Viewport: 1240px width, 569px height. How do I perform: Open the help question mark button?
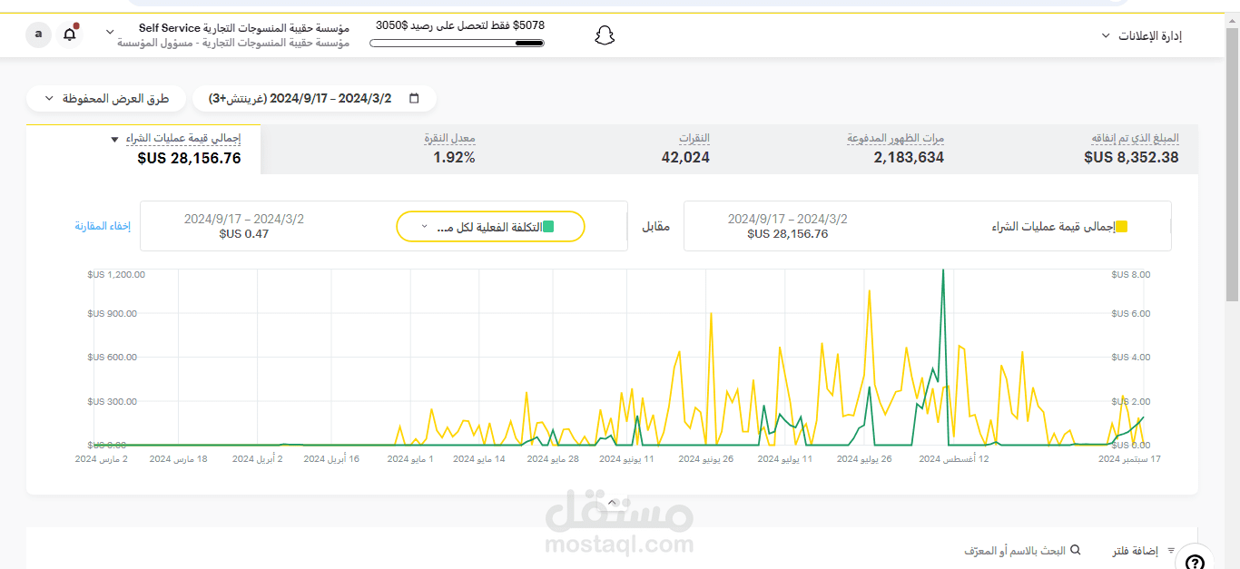[1195, 562]
